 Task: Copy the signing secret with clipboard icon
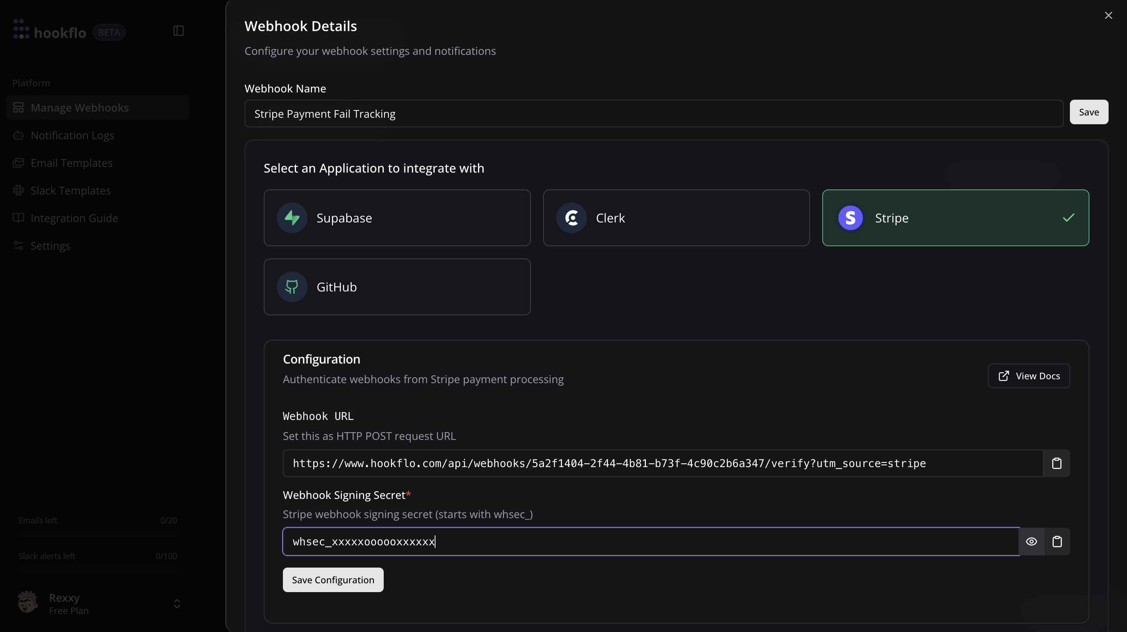click(x=1057, y=541)
